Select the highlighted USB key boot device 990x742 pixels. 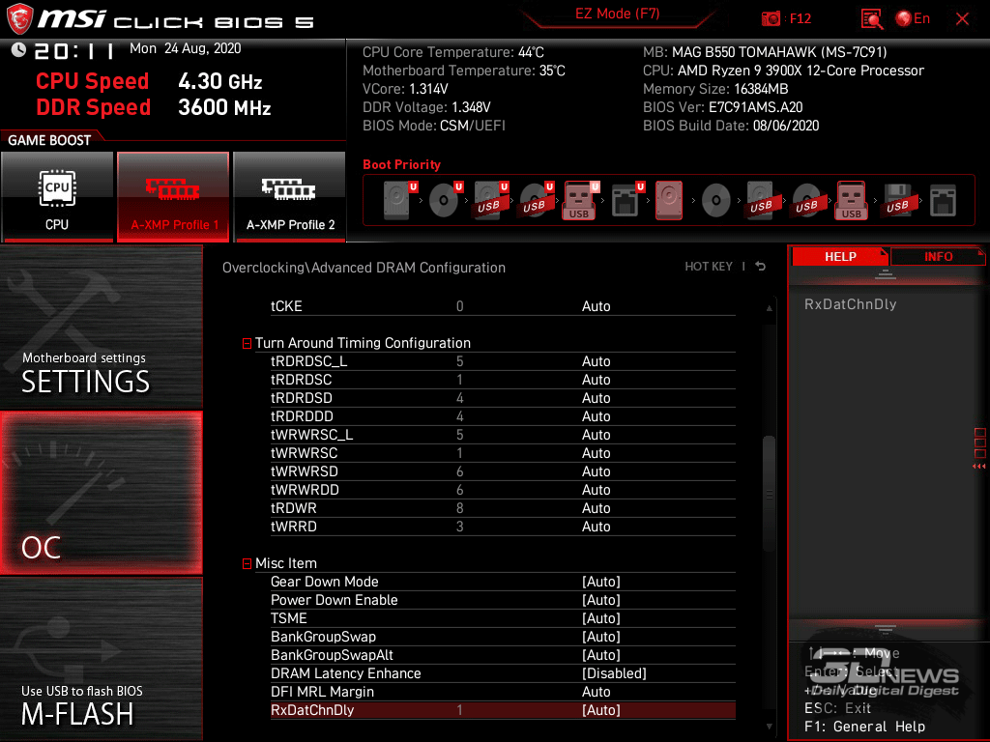coord(579,200)
